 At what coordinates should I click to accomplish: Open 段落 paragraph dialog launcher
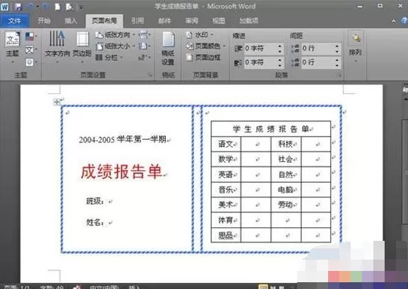(339, 75)
